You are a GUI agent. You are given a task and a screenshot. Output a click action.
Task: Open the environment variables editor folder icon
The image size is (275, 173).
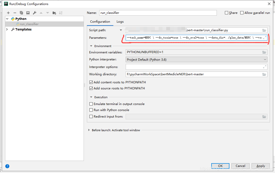tap(264, 52)
